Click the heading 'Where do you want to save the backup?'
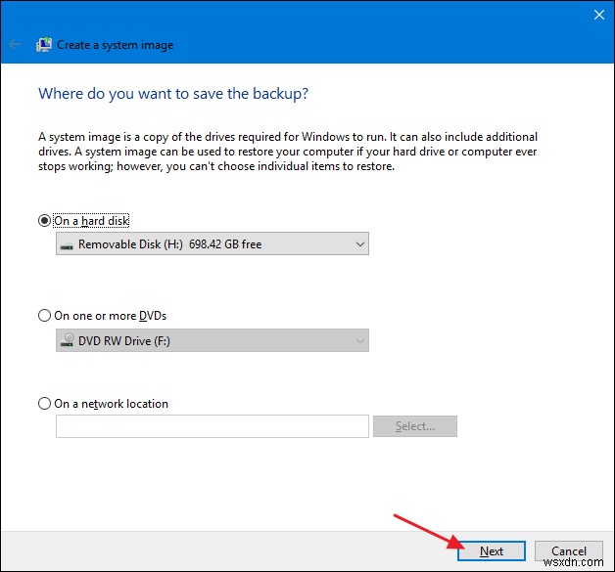The width and height of the screenshot is (615, 572). pyautogui.click(x=173, y=94)
